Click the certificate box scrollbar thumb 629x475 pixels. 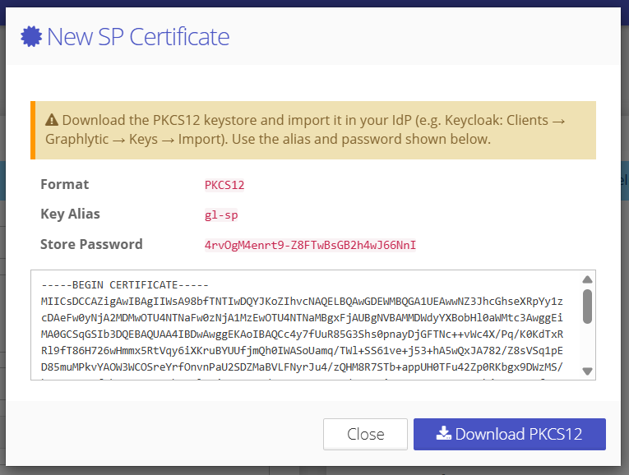coord(587,307)
